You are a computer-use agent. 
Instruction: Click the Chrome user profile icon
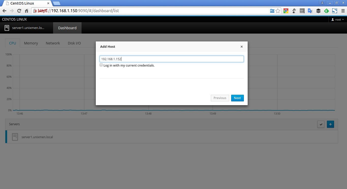(323, 3)
